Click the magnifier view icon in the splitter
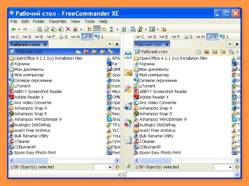Viewport: 249px width, 186px height. click(129, 140)
